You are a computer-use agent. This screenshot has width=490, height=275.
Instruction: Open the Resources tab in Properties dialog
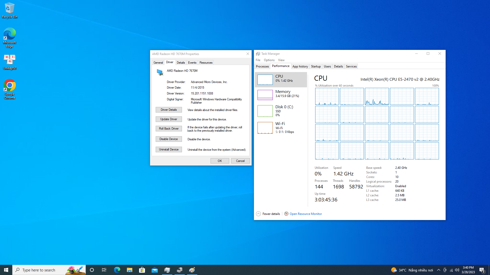(x=206, y=63)
